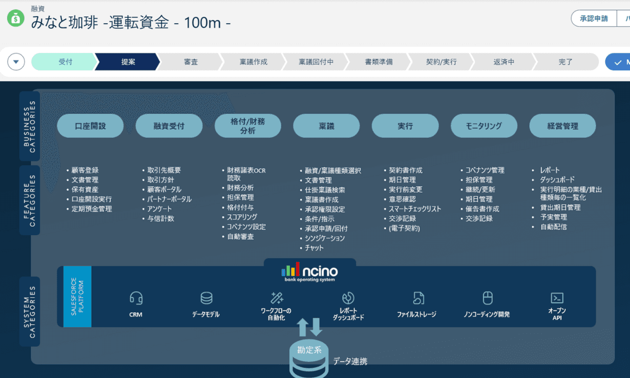Click the 融資受付 category button
The width and height of the screenshot is (630, 378).
pos(169,126)
